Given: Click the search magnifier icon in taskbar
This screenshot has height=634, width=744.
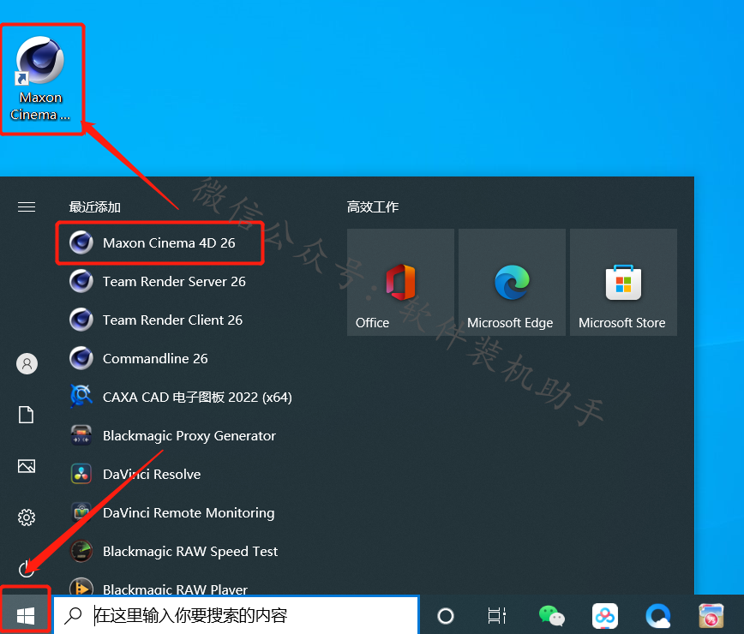Looking at the screenshot, I should pos(73,615).
